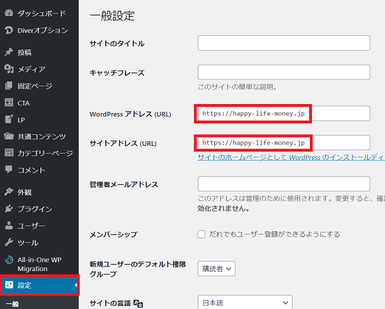Open the 日本語 site language dropdown
The image size is (385, 309).
coord(245,302)
